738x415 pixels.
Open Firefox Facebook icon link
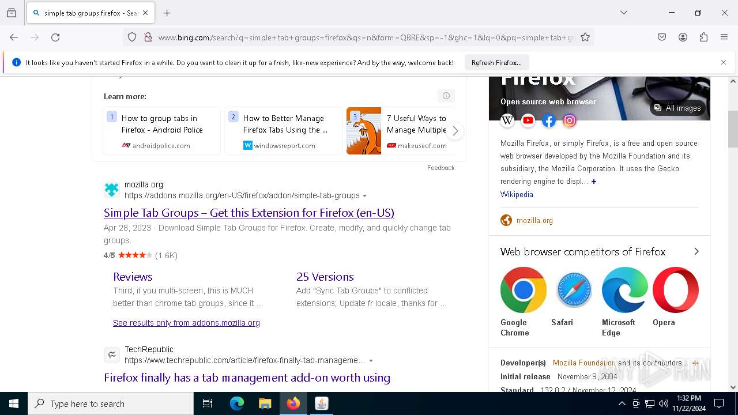(549, 120)
